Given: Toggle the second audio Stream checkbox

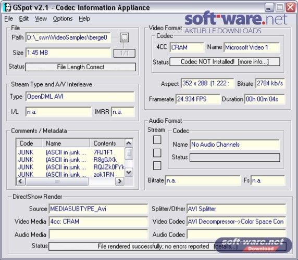Looking at the screenshot, I should (157, 153).
